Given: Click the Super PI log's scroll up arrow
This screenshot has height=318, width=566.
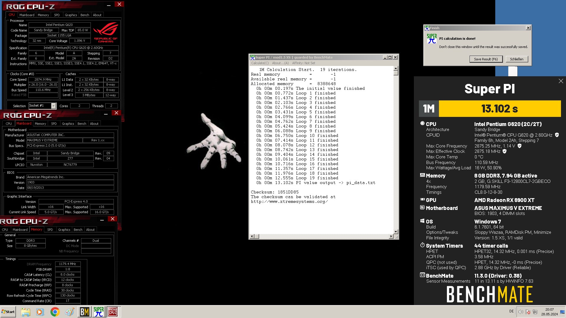Looking at the screenshot, I should (x=396, y=69).
